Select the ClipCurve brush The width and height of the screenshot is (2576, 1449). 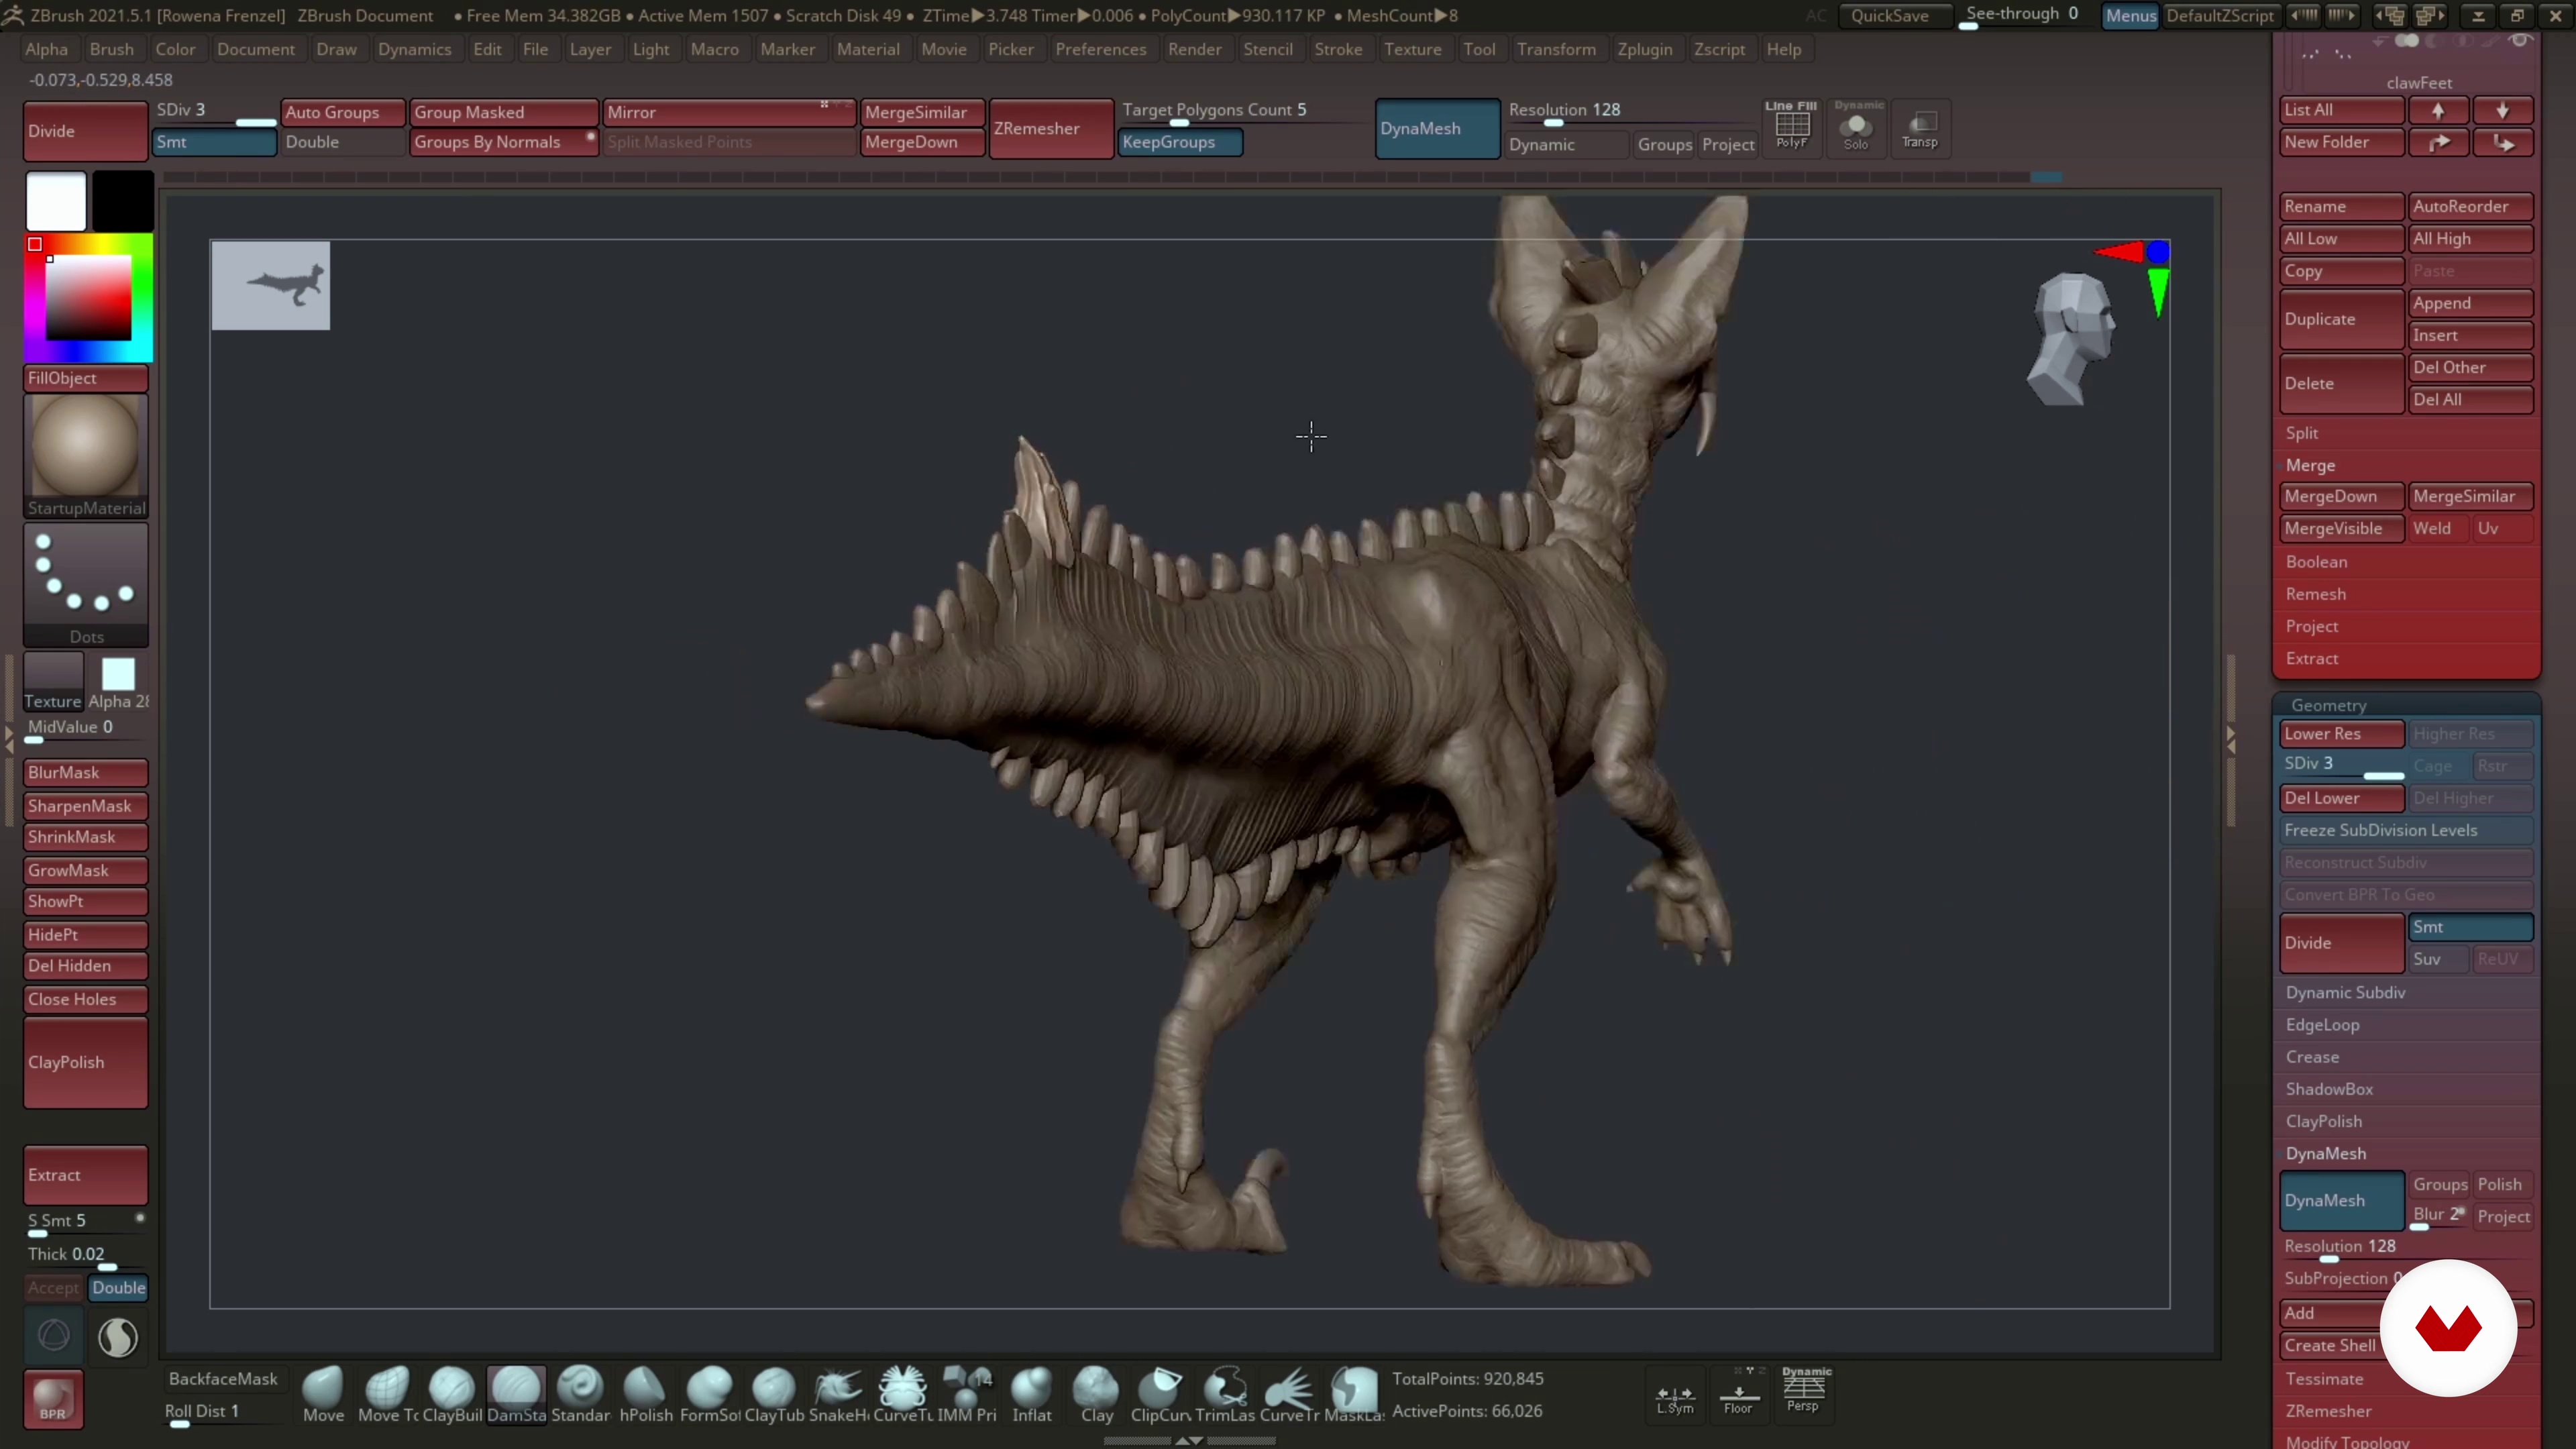(x=1160, y=1394)
